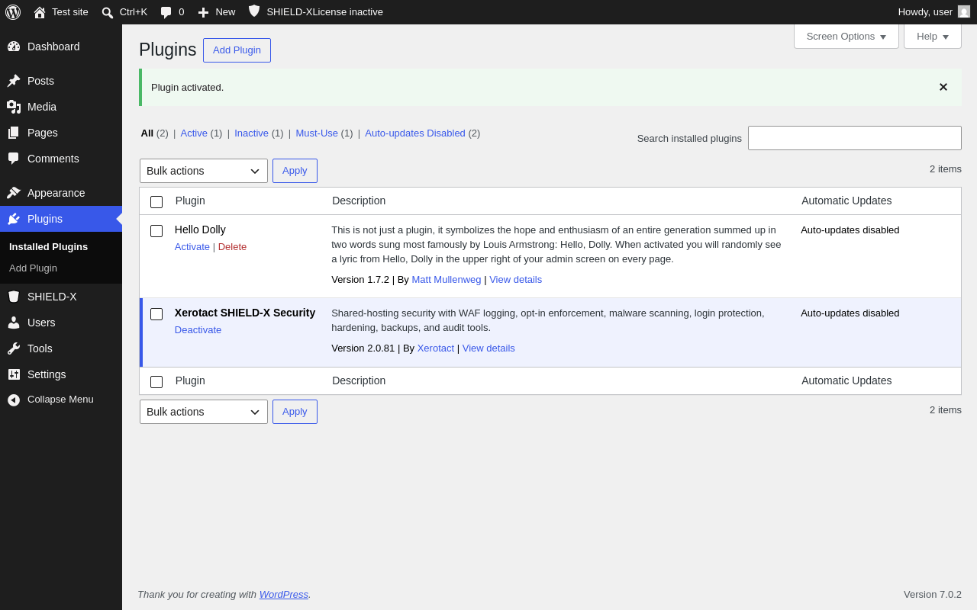
Task: Open Installed Plugins submenu item
Action: (x=48, y=246)
